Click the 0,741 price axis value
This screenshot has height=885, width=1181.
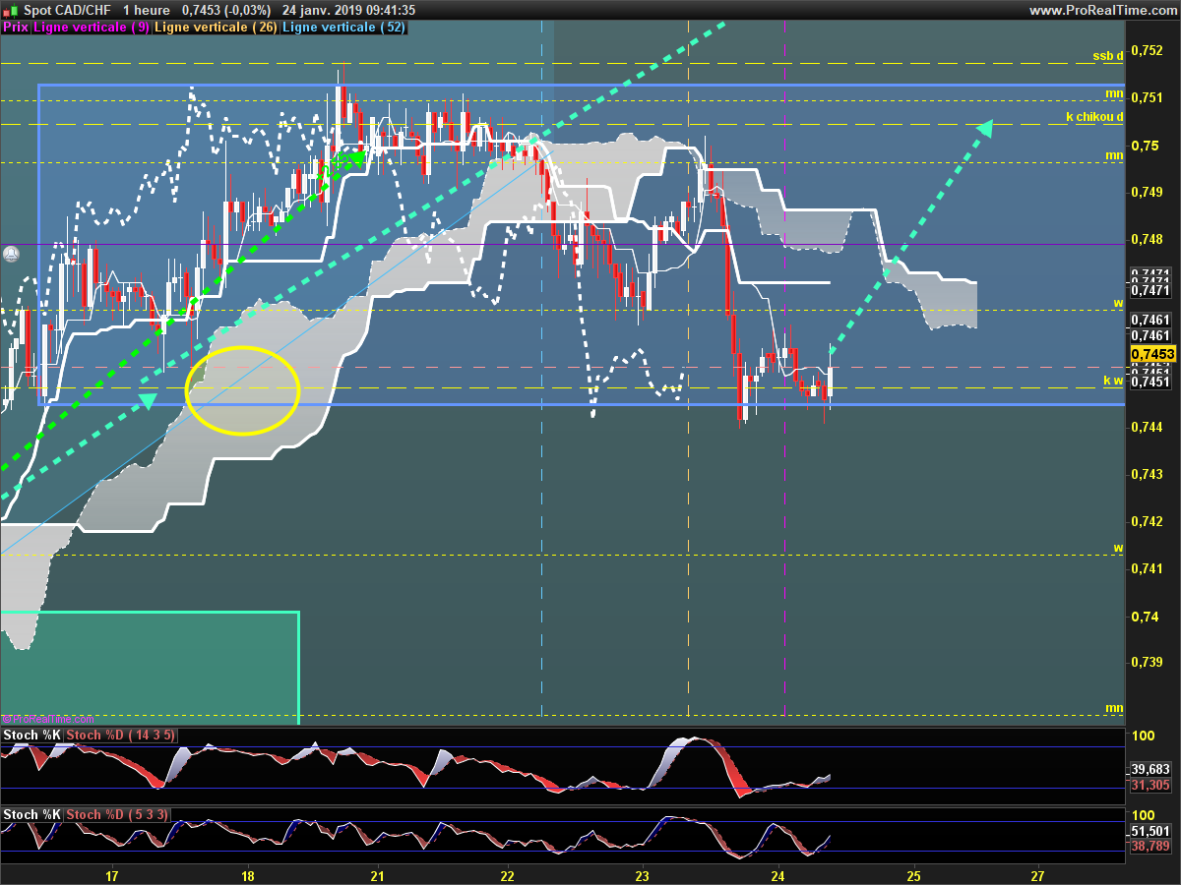1148,568
